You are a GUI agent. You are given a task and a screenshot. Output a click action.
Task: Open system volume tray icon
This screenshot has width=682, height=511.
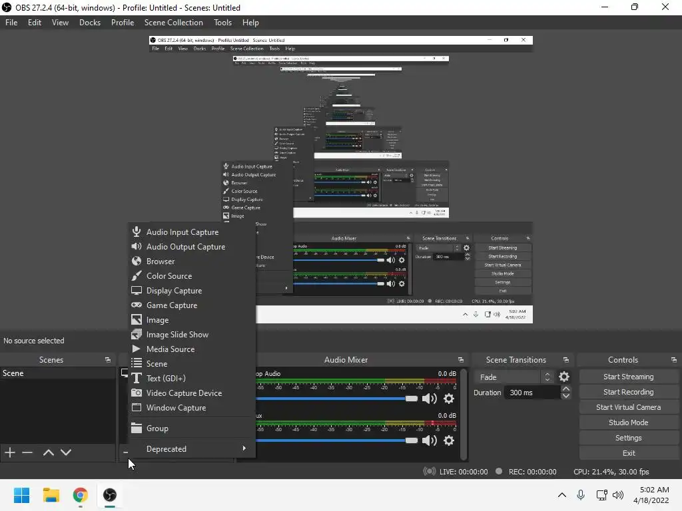click(617, 495)
